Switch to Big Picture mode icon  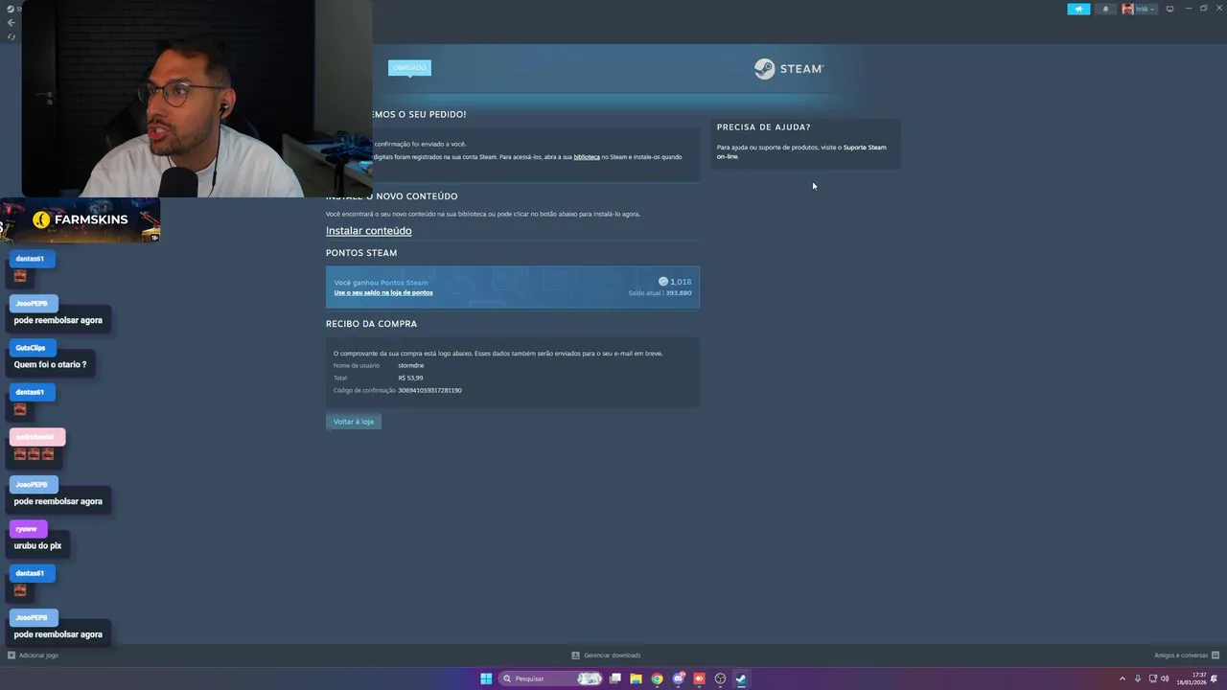click(x=1169, y=9)
